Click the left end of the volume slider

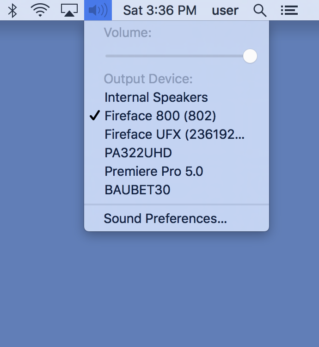pos(107,56)
